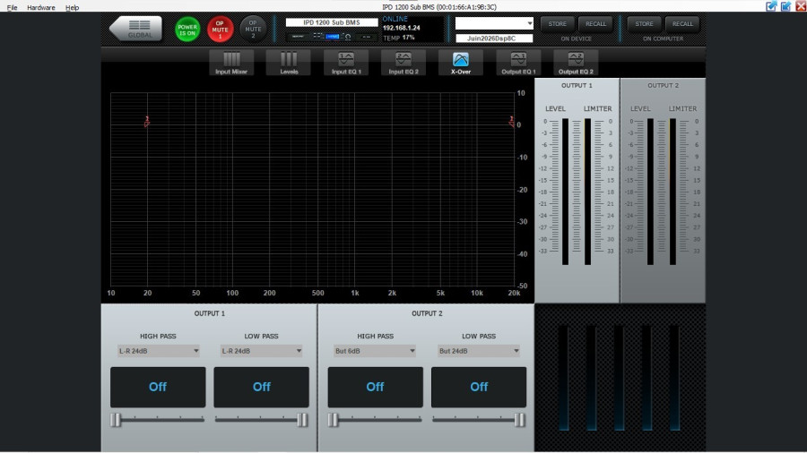Click the amplifier device thumbnail image

332,37
